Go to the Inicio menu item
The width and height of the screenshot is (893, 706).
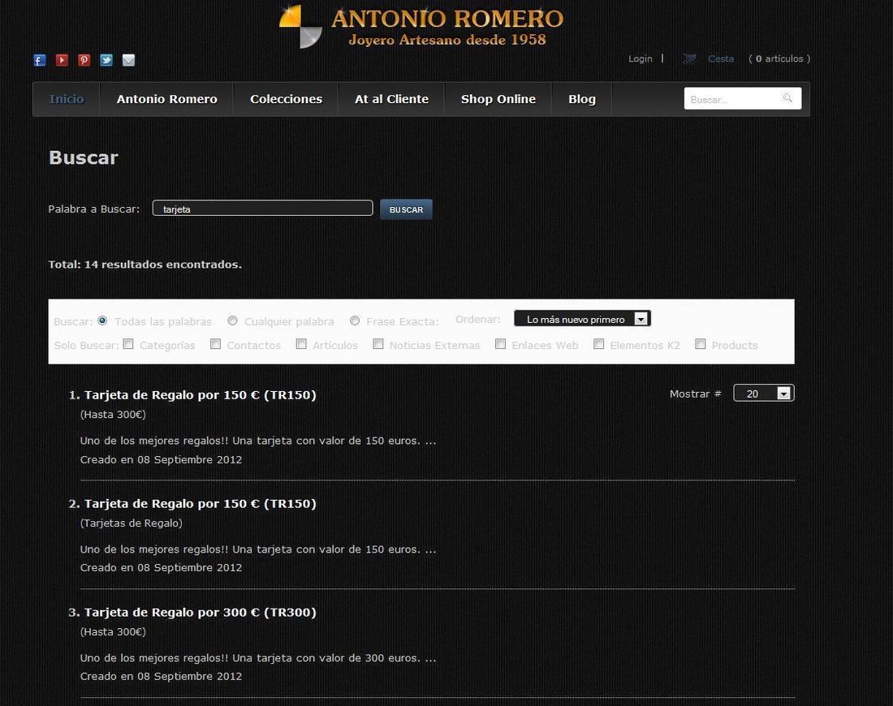pyautogui.click(x=67, y=99)
